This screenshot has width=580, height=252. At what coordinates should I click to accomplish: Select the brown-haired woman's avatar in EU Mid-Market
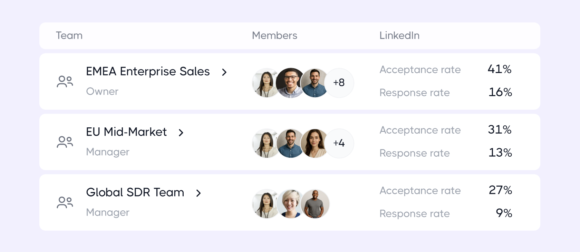pyautogui.click(x=315, y=143)
